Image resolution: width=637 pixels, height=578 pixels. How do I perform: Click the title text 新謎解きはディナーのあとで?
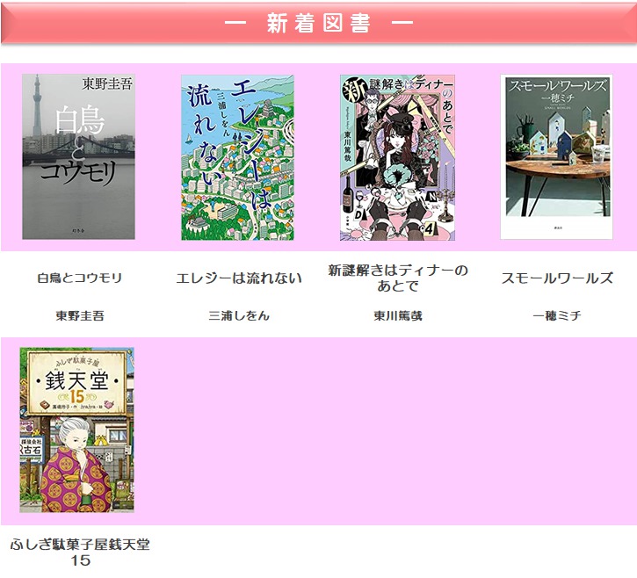coord(398,278)
